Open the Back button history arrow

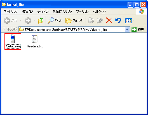(x=20, y=20)
